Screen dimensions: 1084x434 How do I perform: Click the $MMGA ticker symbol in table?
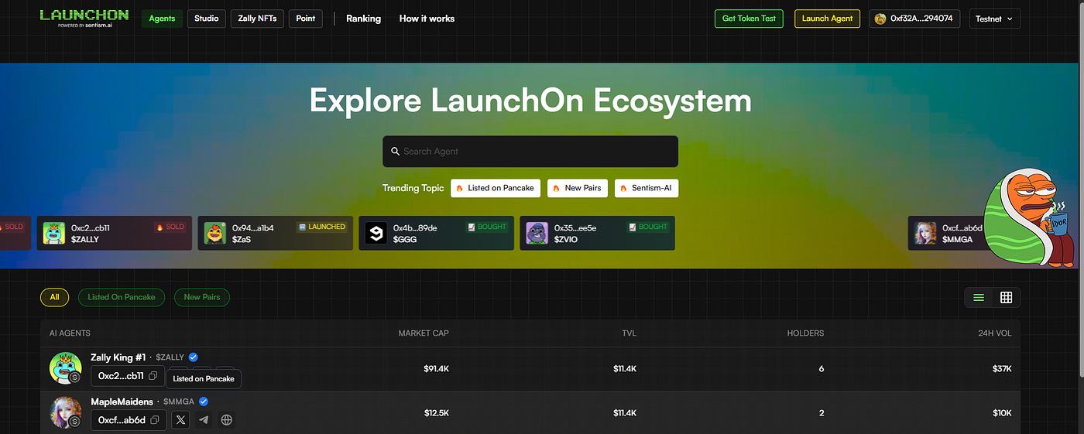[179, 402]
